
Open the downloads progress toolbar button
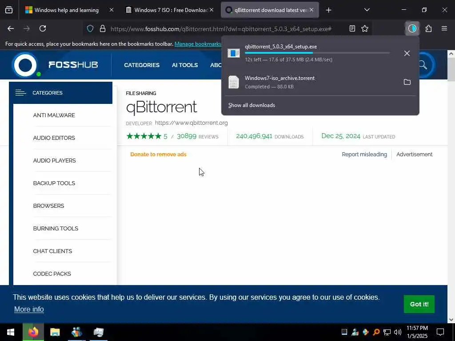pyautogui.click(x=412, y=28)
